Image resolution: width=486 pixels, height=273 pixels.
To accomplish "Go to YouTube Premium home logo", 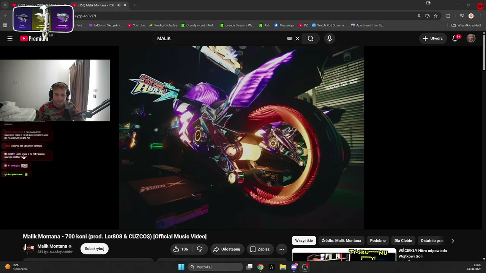I will coord(34,38).
